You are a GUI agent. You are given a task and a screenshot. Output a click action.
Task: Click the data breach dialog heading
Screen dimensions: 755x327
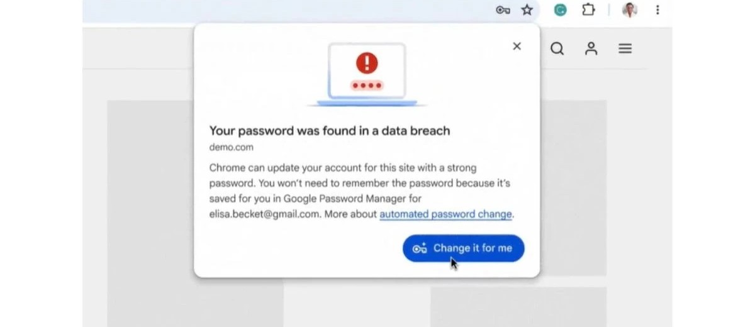[x=330, y=131]
